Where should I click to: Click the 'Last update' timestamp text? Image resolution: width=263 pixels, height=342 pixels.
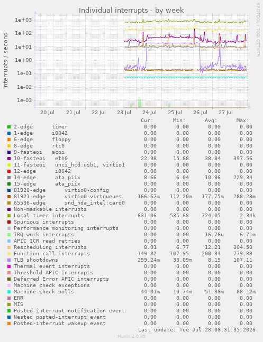197,329
